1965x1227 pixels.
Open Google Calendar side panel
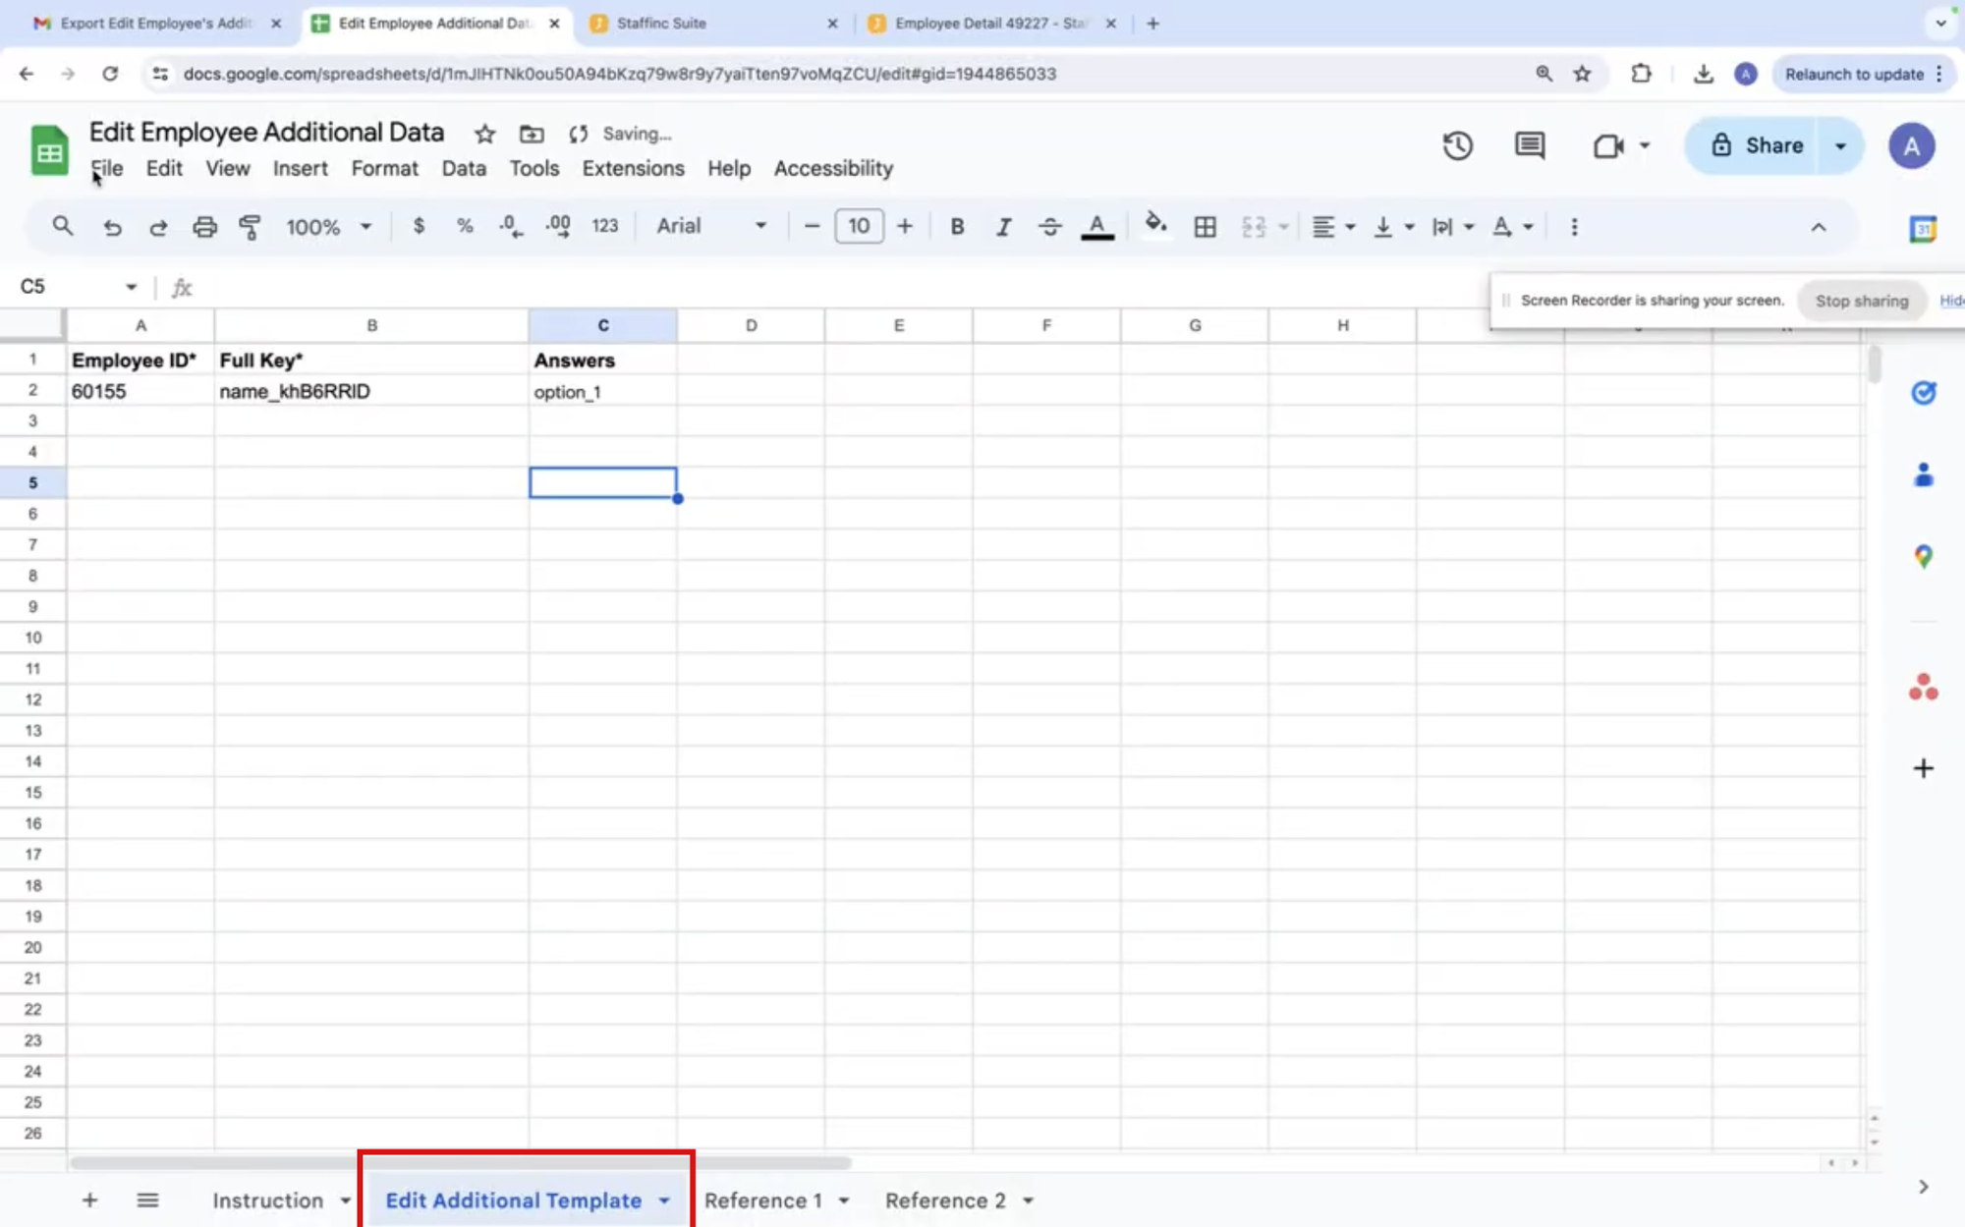(x=1923, y=229)
